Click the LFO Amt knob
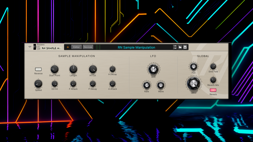This screenshot has height=142, width=253. tap(153, 69)
